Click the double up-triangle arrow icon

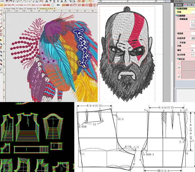pyautogui.click(x=54, y=1)
